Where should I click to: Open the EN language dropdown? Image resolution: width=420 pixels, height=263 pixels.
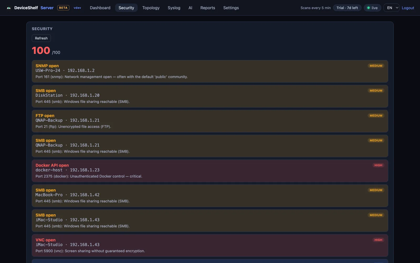tap(392, 8)
